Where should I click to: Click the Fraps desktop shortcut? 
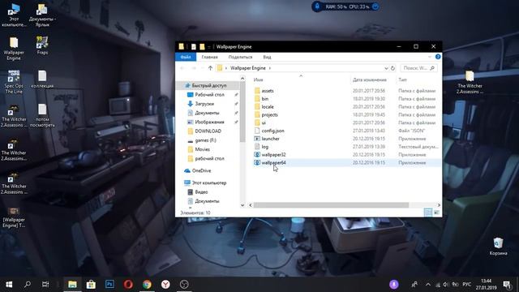tap(42, 45)
